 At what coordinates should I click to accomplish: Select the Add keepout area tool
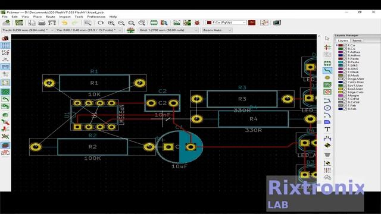pos(327,92)
